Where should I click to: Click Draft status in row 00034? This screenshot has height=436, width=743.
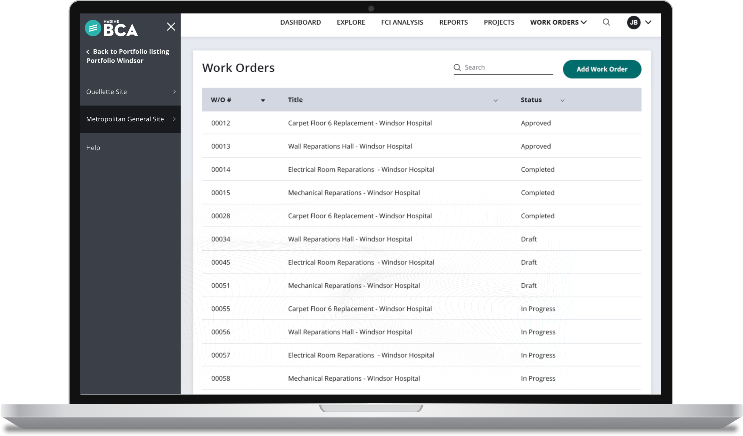(x=528, y=239)
